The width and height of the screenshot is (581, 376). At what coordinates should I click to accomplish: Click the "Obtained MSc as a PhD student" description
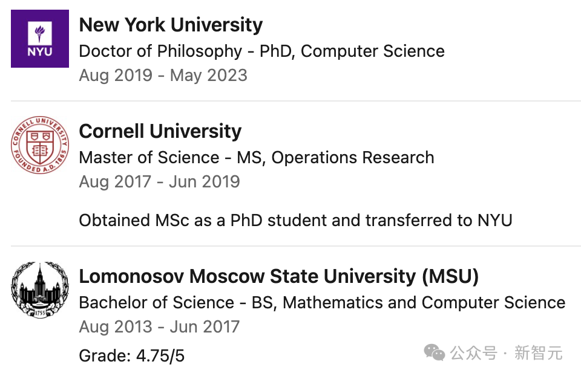295,220
